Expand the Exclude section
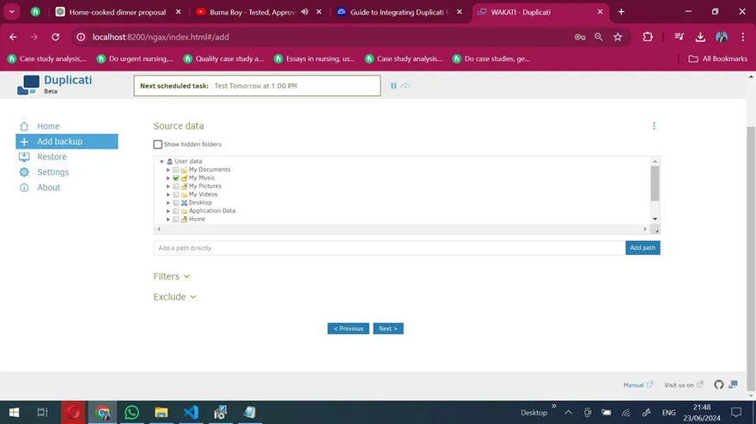The width and height of the screenshot is (756, 424). (174, 297)
